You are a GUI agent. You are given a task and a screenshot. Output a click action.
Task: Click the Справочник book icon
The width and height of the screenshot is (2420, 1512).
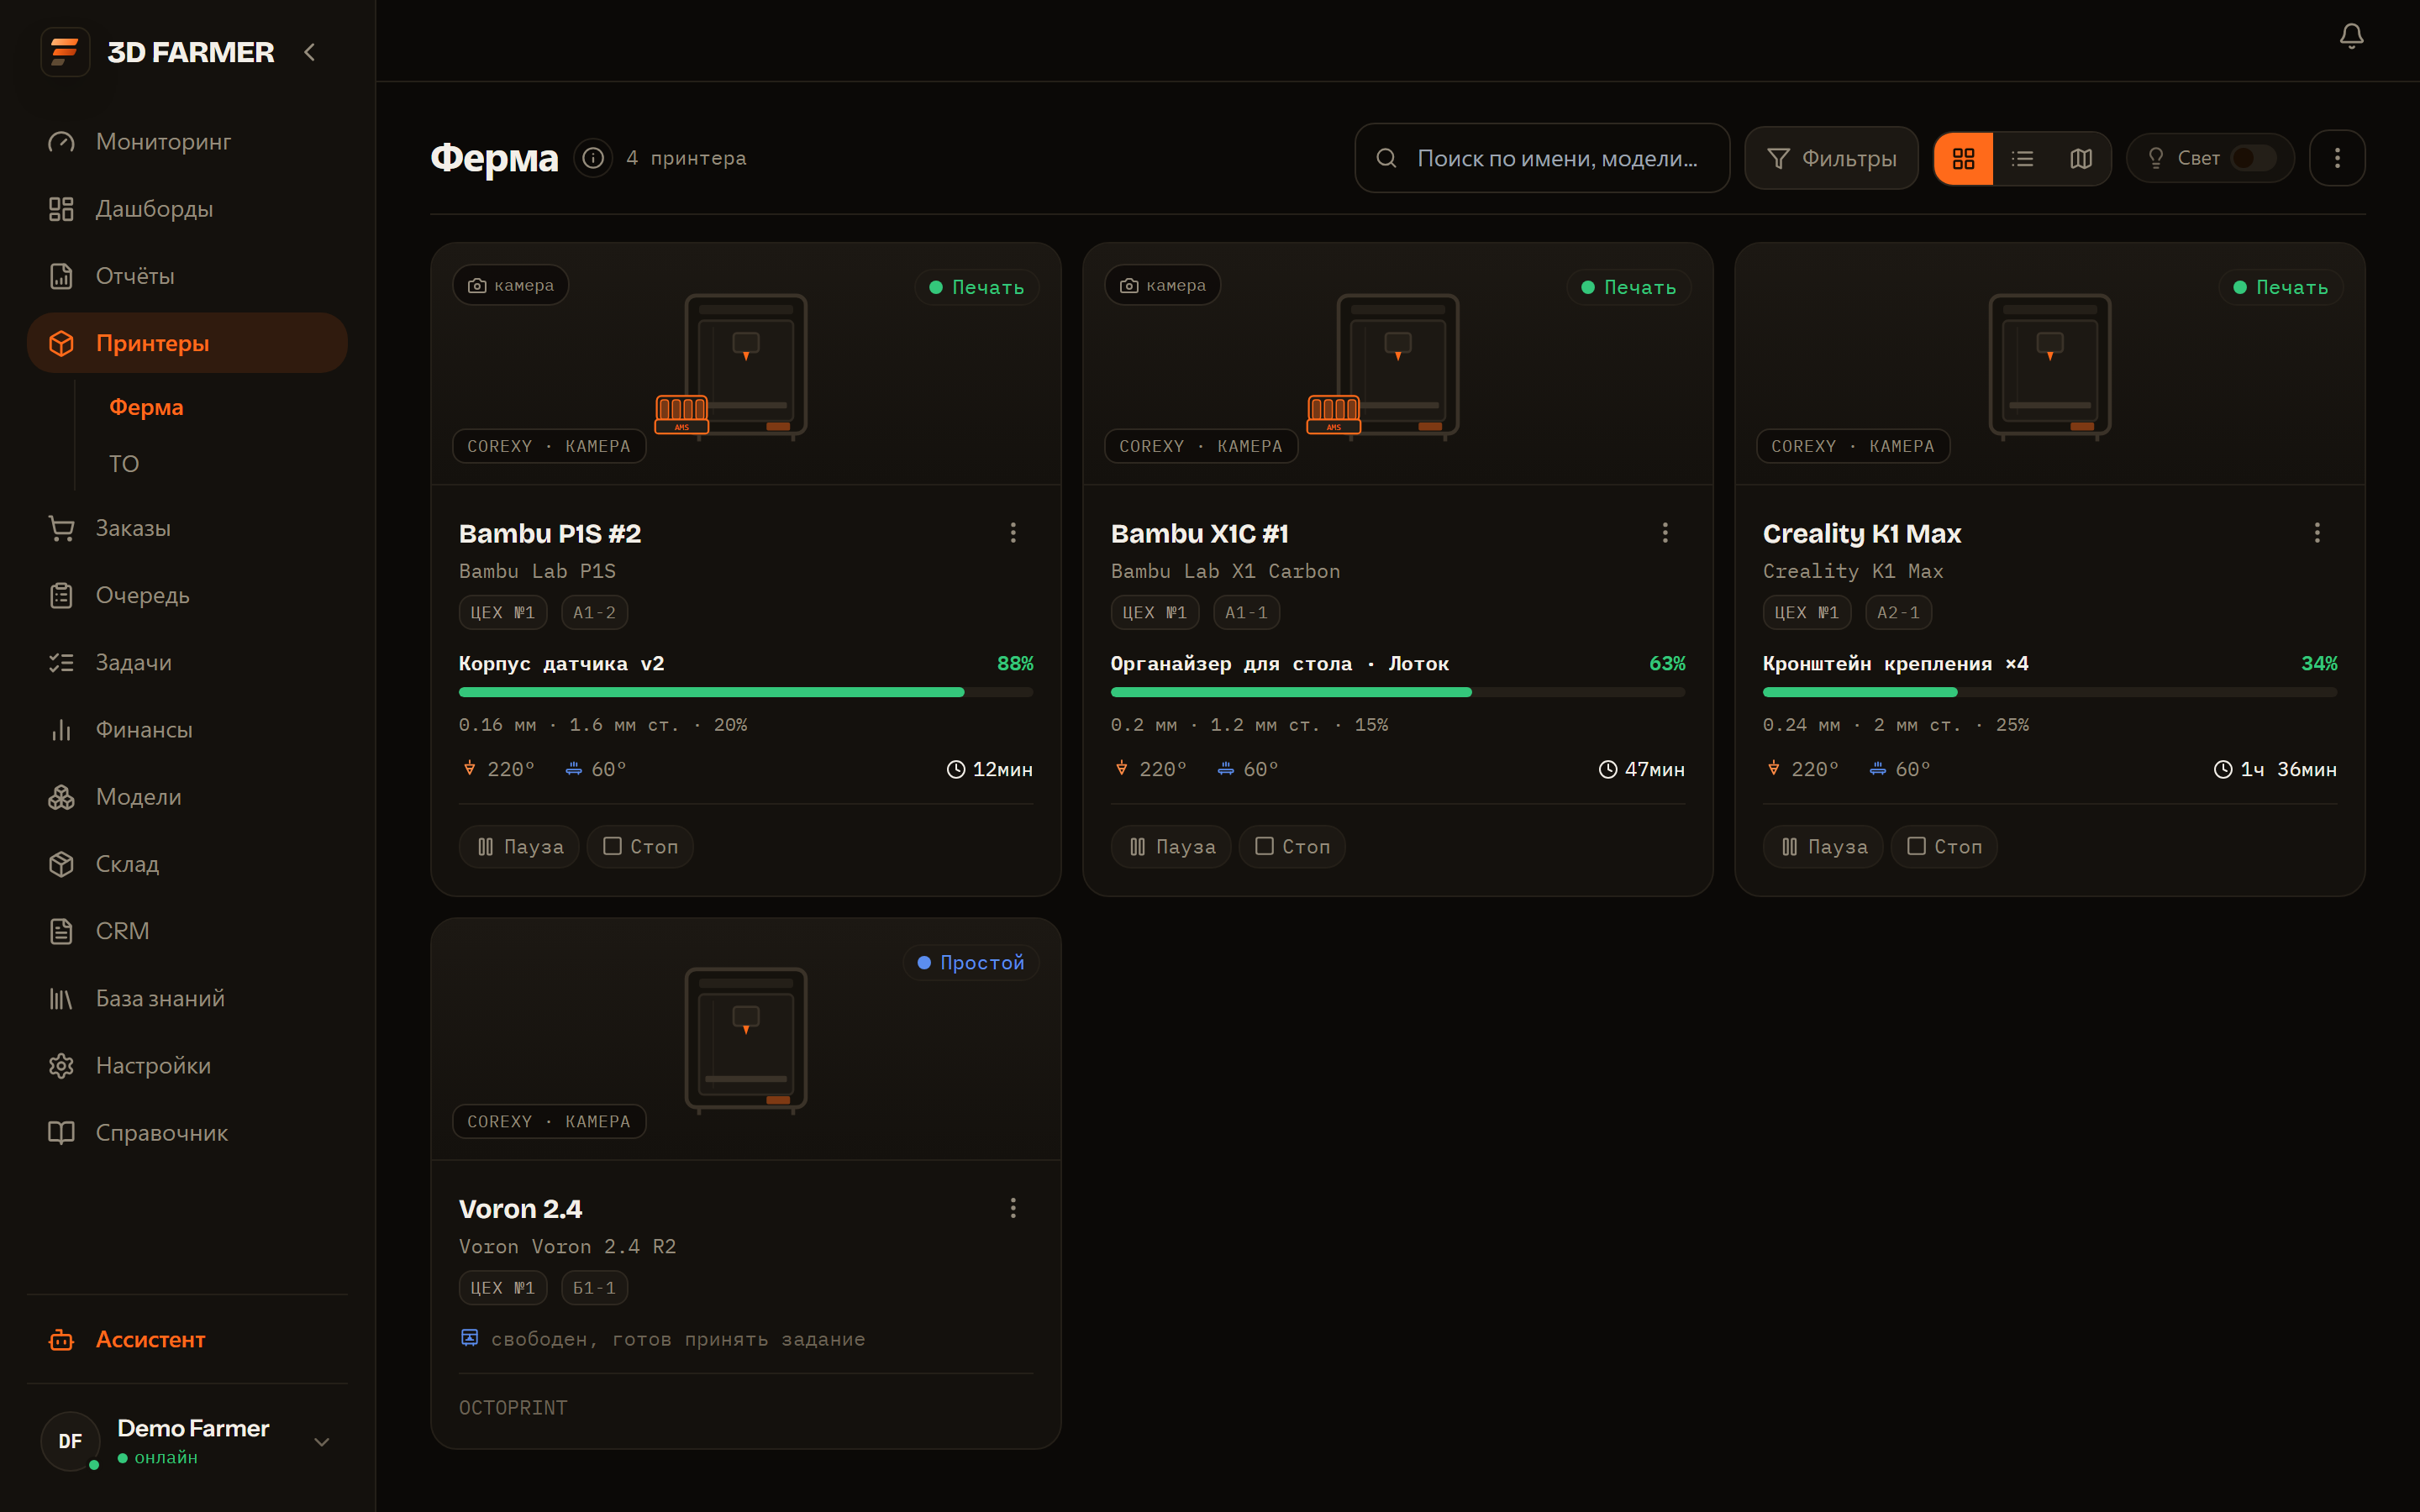pos(61,1133)
